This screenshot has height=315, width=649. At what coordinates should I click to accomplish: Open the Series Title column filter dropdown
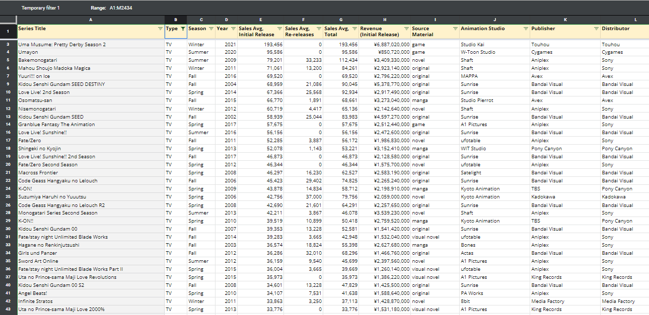click(x=160, y=29)
